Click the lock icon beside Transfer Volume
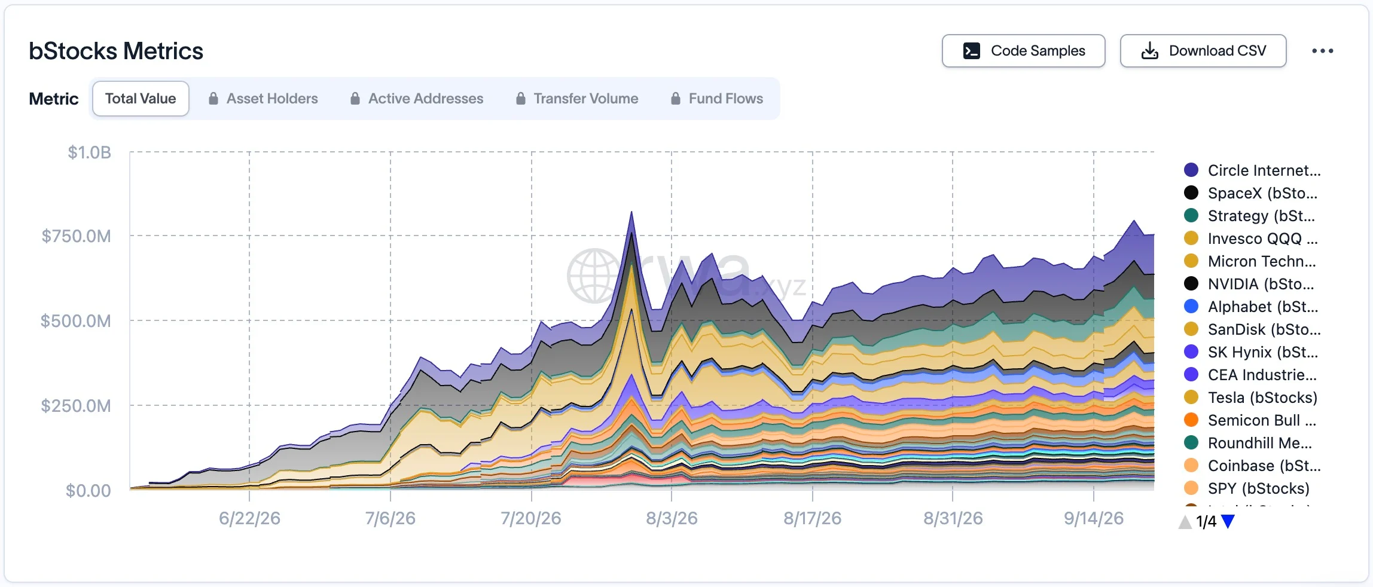The height and width of the screenshot is (587, 1373). click(521, 99)
